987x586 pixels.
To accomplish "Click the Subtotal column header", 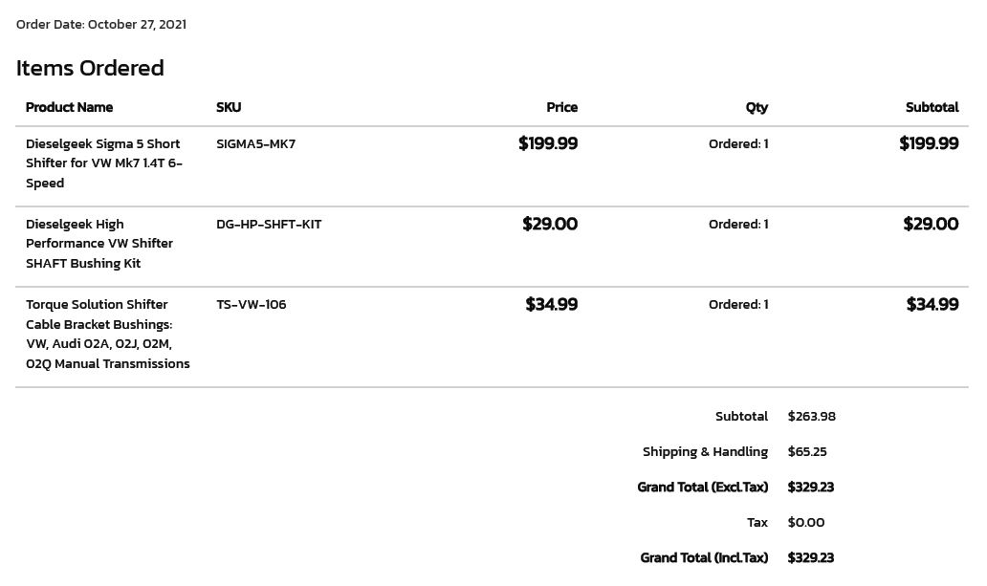I will point(932,107).
